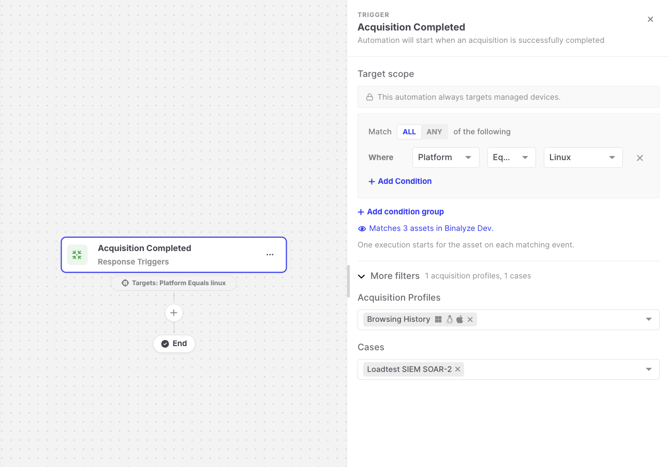Click the target crosshair icon in Targets pill
669x467 pixels.
[125, 283]
